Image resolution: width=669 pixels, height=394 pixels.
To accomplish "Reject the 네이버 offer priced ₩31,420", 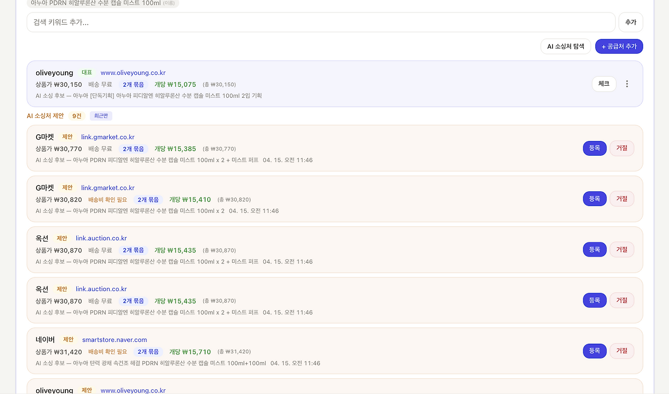I will coord(621,351).
